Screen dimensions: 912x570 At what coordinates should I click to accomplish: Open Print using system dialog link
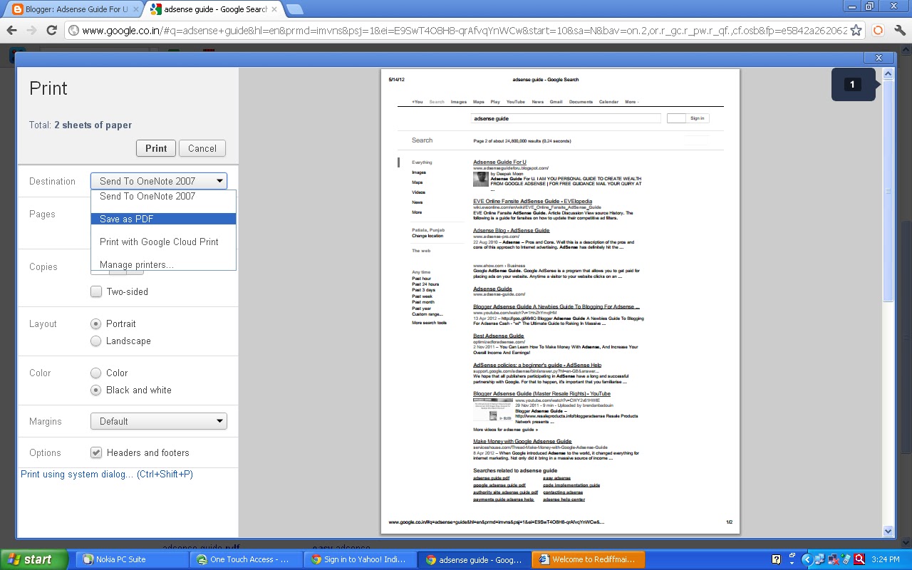coord(107,475)
